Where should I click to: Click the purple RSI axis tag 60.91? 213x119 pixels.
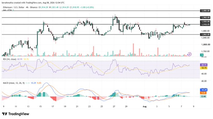[204, 65]
